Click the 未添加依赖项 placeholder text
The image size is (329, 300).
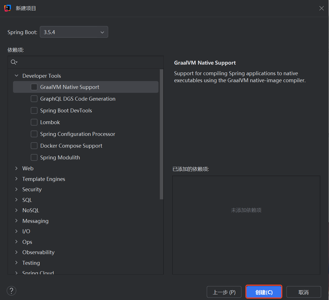246,210
